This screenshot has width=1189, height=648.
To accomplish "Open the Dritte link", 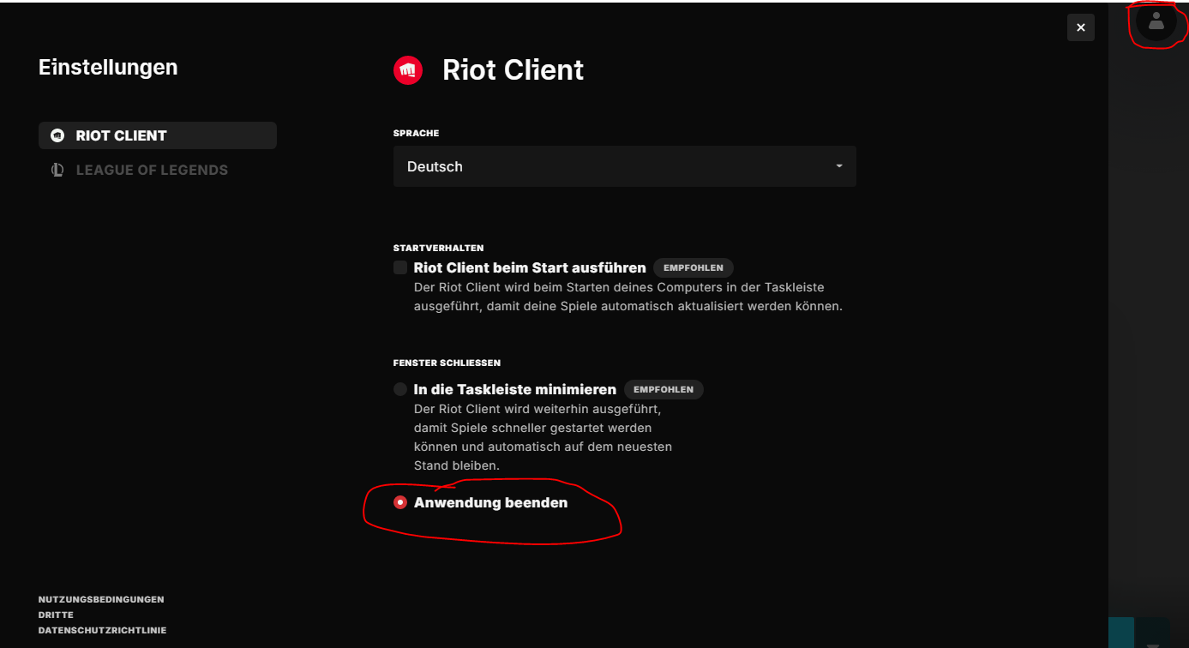I will (55, 615).
